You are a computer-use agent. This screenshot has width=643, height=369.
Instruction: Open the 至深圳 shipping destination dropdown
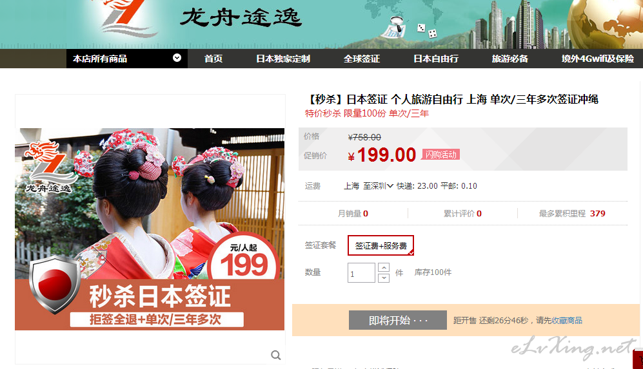click(x=378, y=186)
